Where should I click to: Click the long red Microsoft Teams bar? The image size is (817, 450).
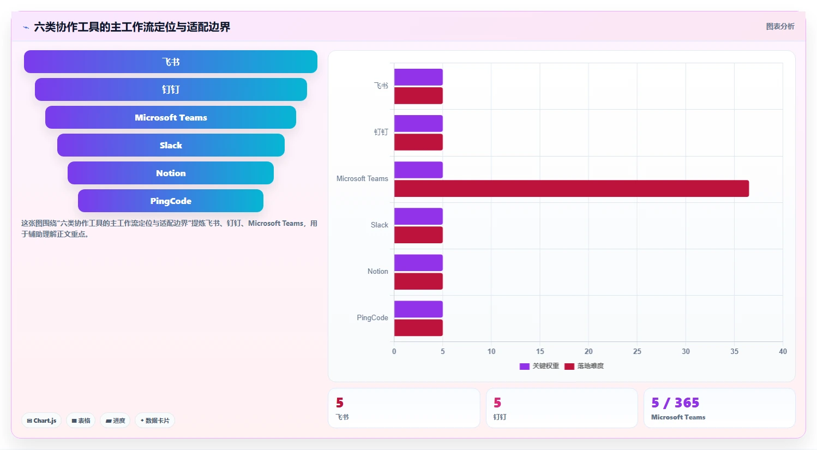(572, 188)
